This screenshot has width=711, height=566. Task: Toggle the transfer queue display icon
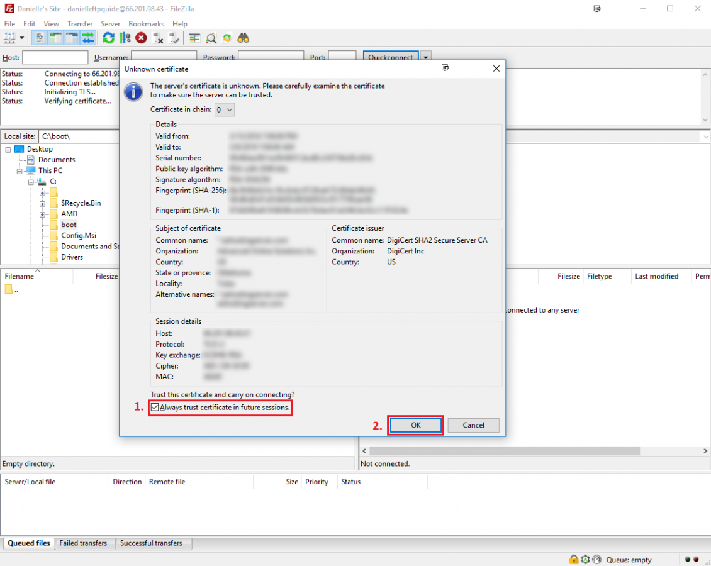87,38
